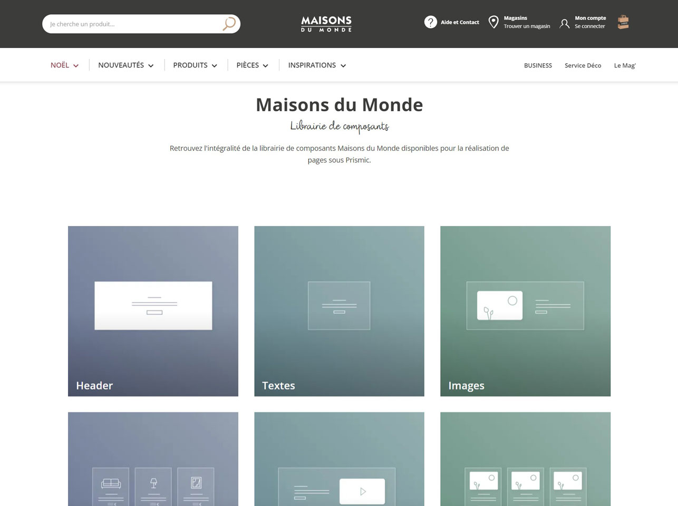
Task: Select the Textes component tile
Action: pyautogui.click(x=339, y=311)
